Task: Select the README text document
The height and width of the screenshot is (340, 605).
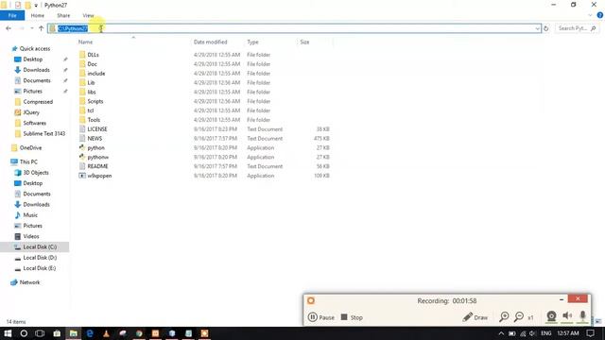Action: click(97, 166)
